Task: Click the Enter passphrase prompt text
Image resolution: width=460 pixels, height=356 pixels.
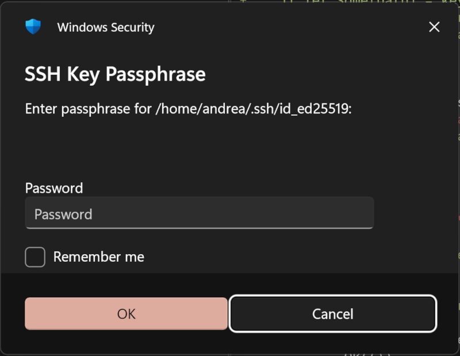Action: tap(188, 109)
